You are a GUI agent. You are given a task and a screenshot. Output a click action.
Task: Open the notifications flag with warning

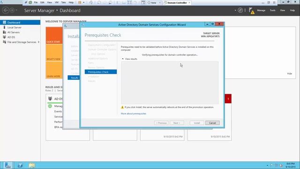point(252,11)
